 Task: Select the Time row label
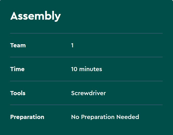17,69
